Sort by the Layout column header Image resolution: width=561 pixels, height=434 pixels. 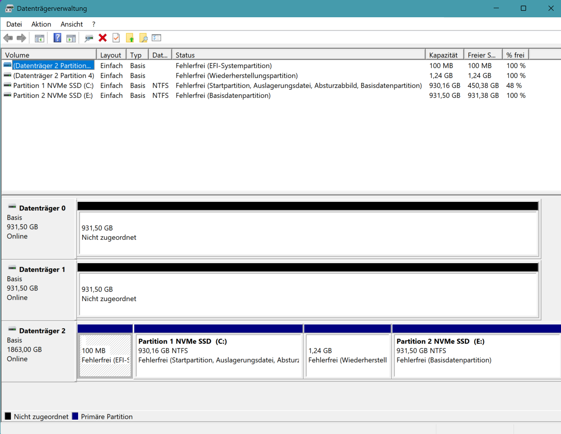[111, 55]
